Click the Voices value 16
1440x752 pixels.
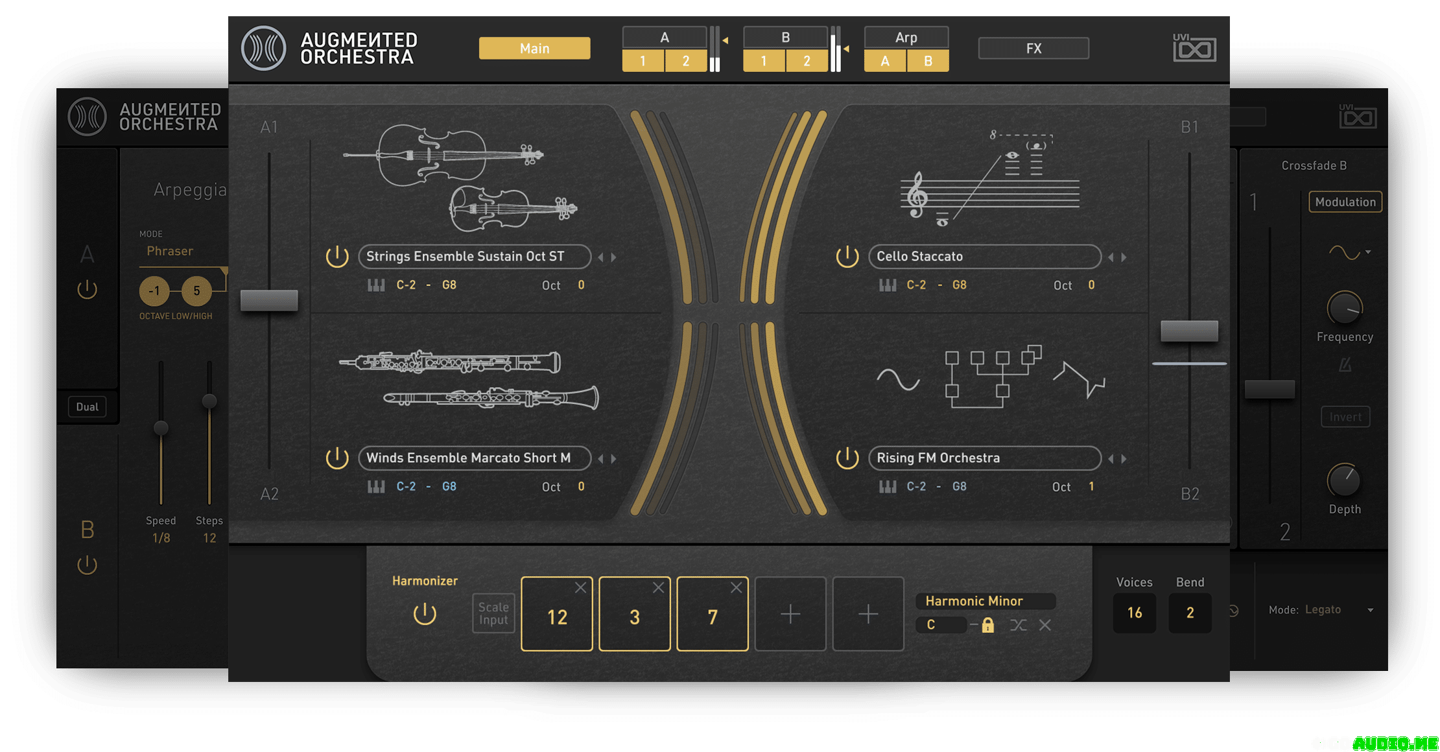[x=1135, y=613]
